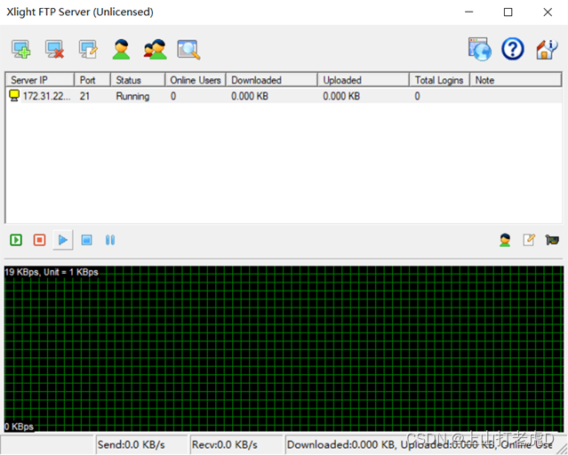Click the network card icon above the graph
568x455 pixels.
coord(552,240)
